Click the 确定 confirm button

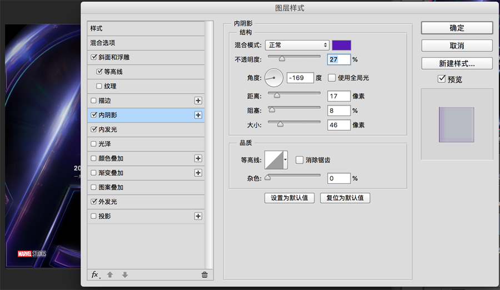pyautogui.click(x=457, y=28)
